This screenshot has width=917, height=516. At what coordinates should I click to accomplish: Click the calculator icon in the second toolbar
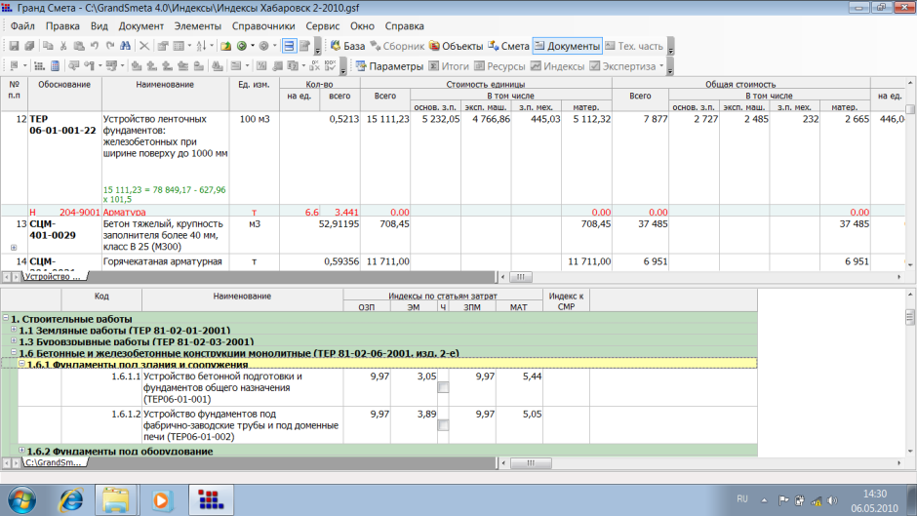point(55,66)
